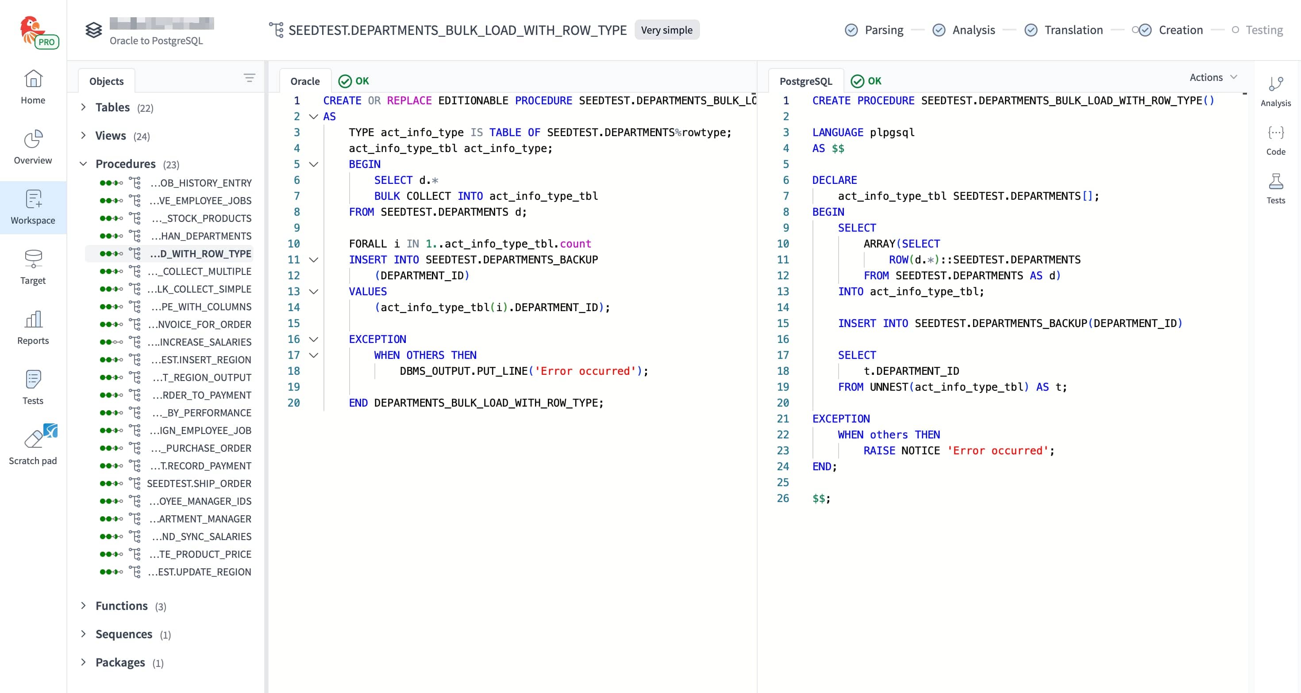Click the Overview sidebar icon
Viewport: 1301px width, 693px height.
tap(33, 146)
